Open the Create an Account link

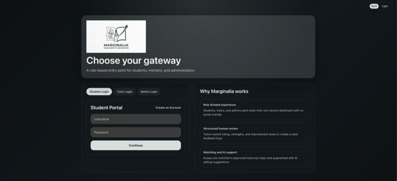coord(168,108)
